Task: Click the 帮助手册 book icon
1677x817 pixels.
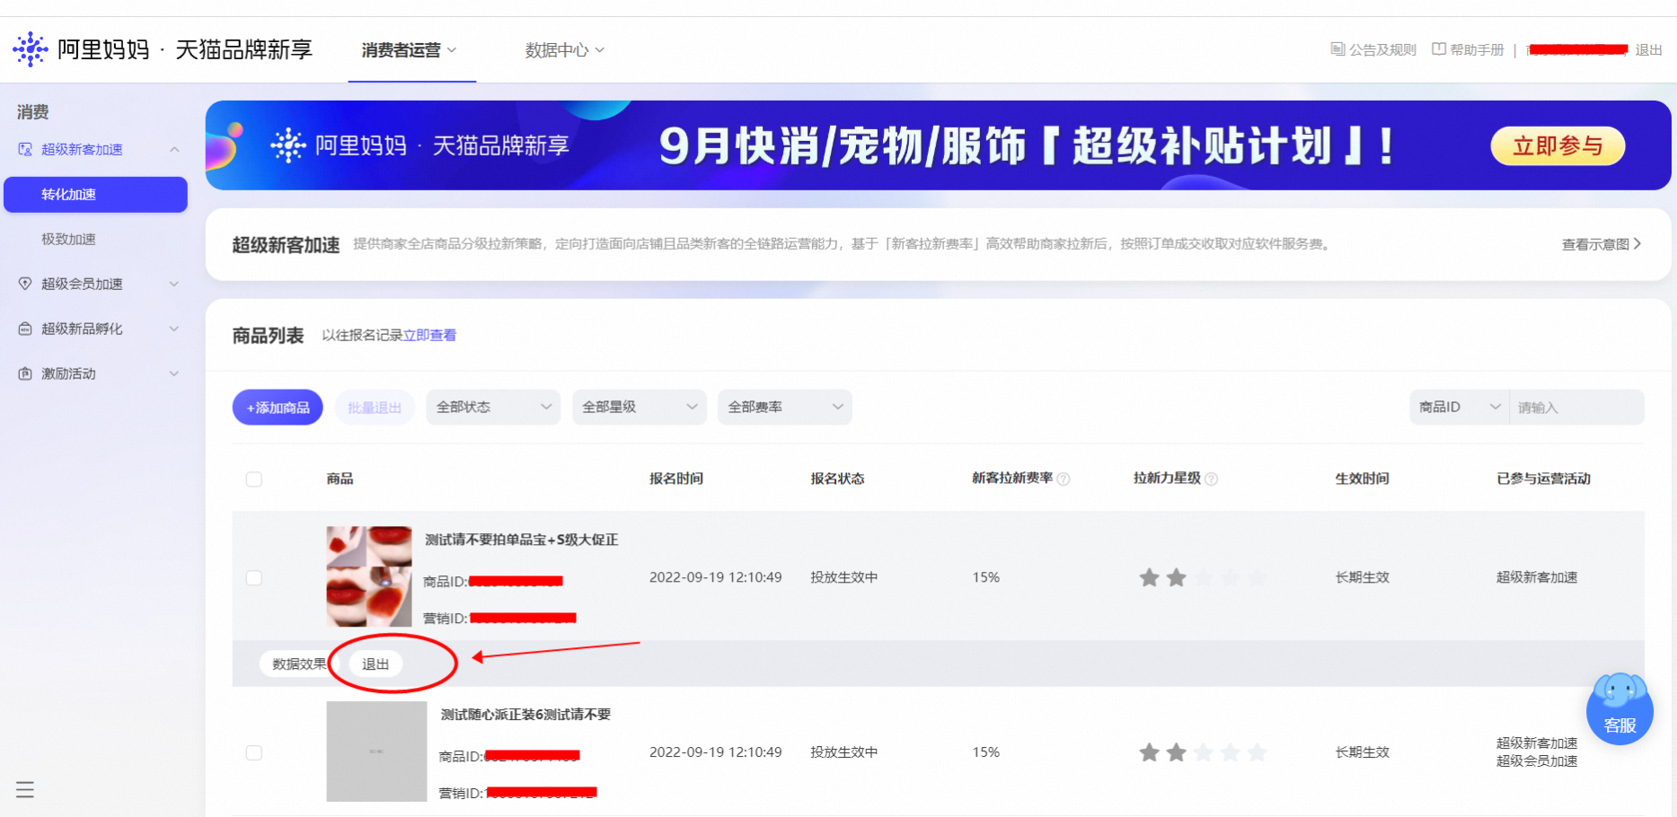Action: pos(1439,49)
